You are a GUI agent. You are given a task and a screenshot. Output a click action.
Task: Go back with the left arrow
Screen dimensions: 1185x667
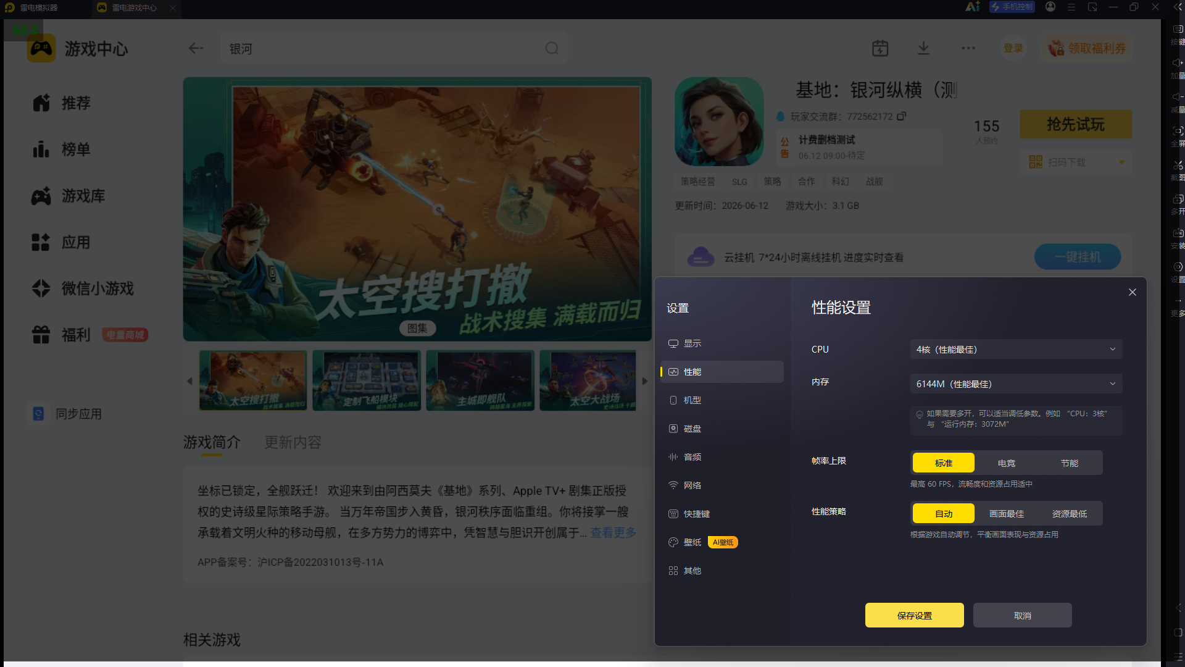click(x=196, y=48)
